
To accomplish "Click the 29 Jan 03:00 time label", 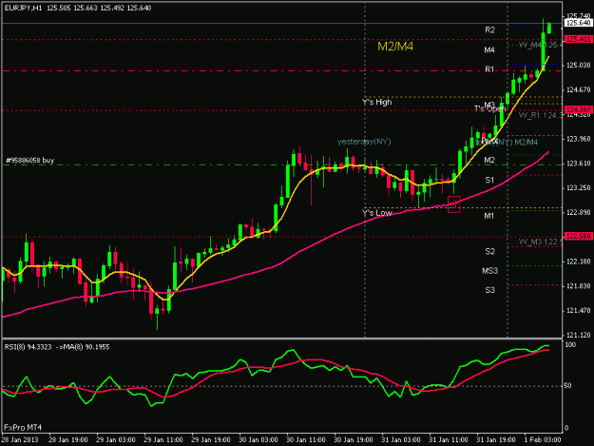I will click(x=116, y=440).
